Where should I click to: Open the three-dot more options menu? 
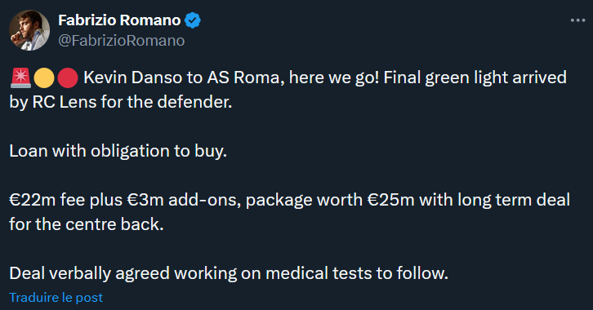pyautogui.click(x=577, y=20)
